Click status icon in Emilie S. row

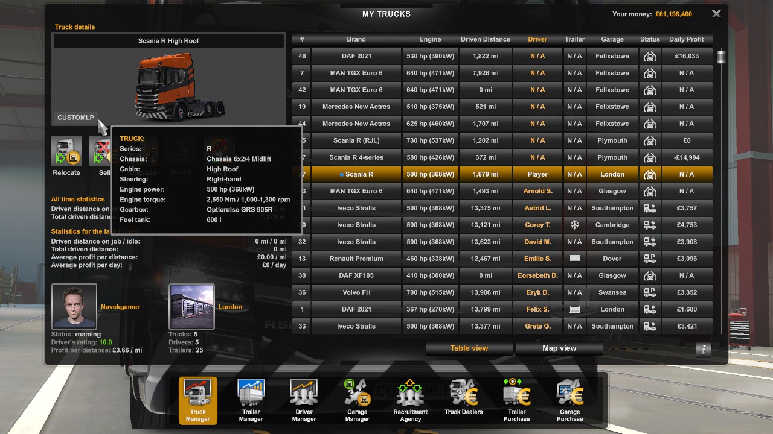pos(650,259)
